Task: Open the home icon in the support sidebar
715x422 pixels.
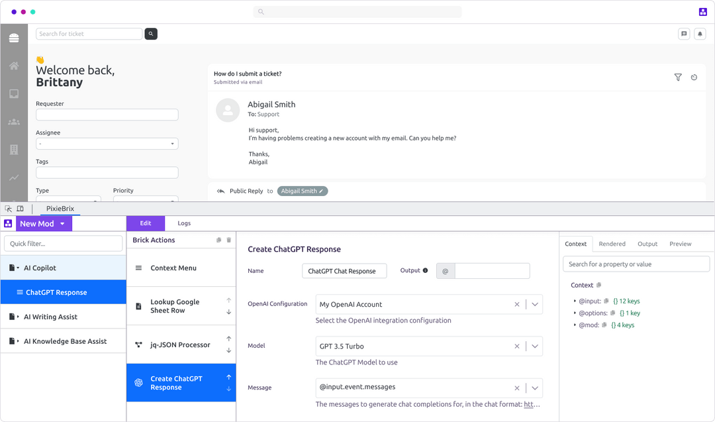Action: pyautogui.click(x=14, y=66)
